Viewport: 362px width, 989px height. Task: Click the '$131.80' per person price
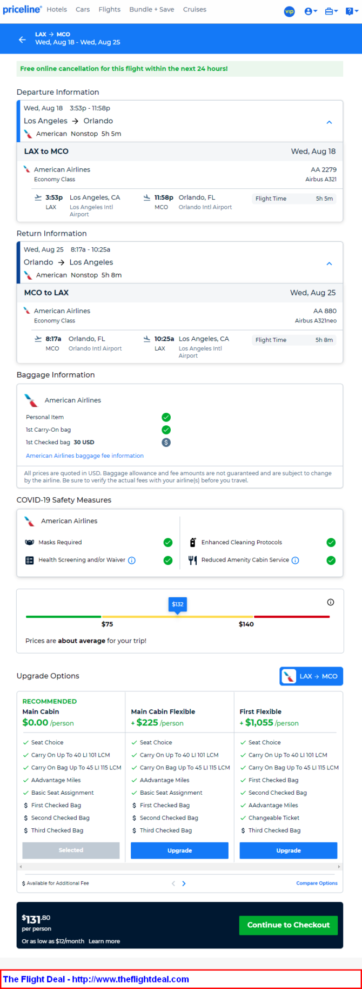pyautogui.click(x=36, y=919)
